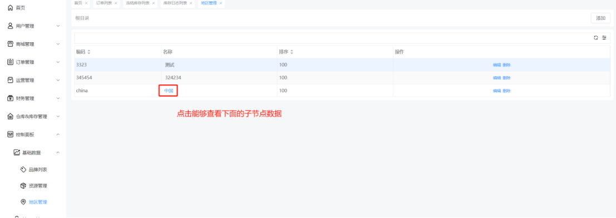Click the 添加 button
Viewport: 616px width, 218px height.
tap(600, 18)
